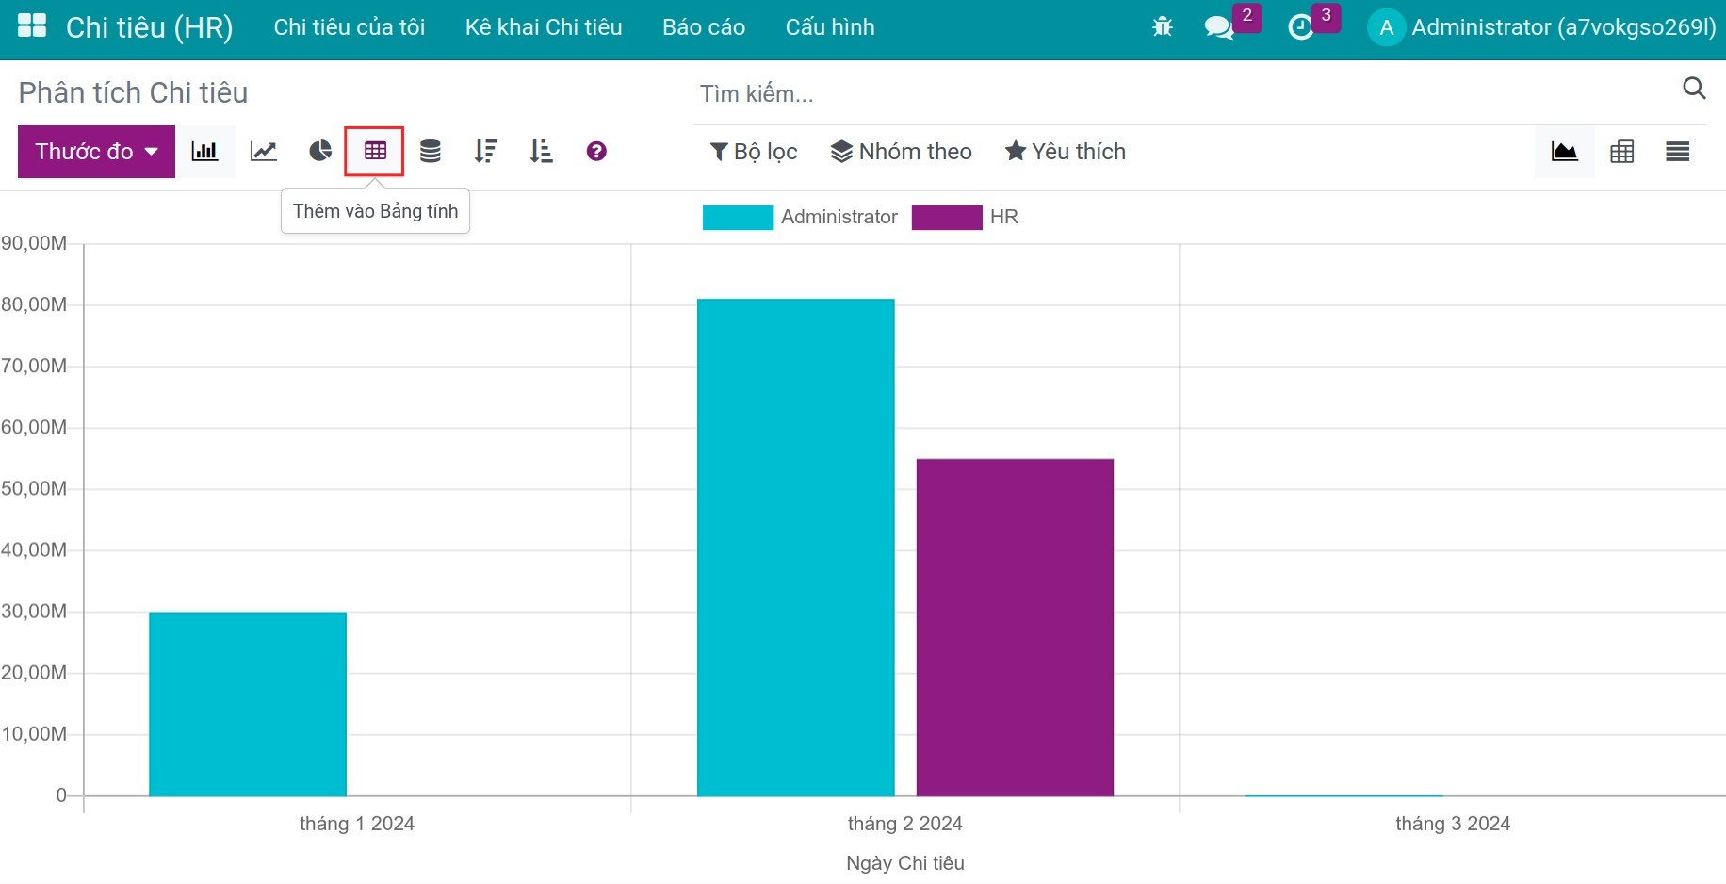Open the Nhóm theo group-by dropdown
The height and width of the screenshot is (884, 1726).
tap(901, 152)
